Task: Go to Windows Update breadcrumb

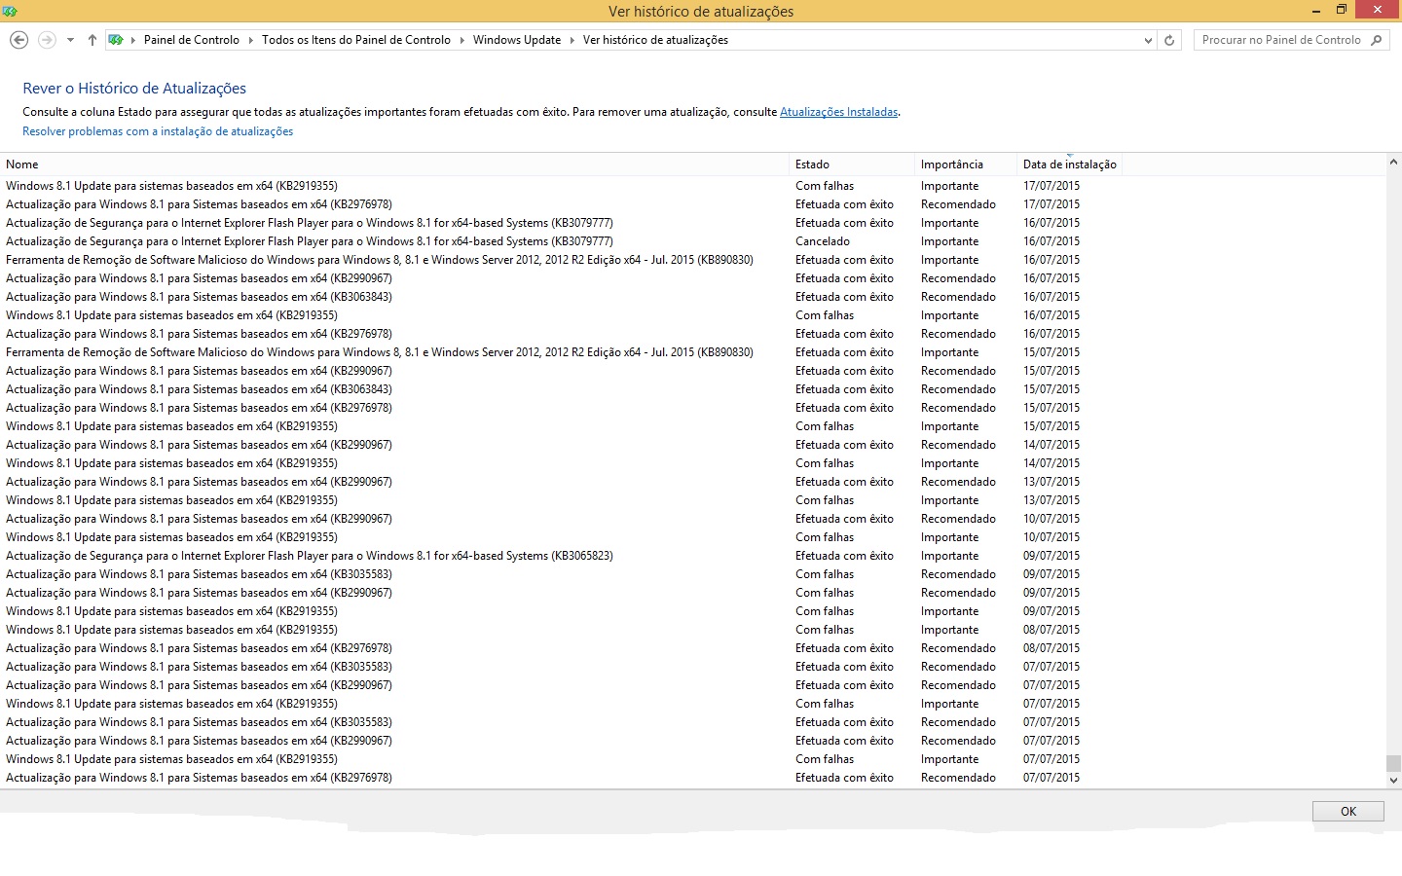Action: pos(517,40)
